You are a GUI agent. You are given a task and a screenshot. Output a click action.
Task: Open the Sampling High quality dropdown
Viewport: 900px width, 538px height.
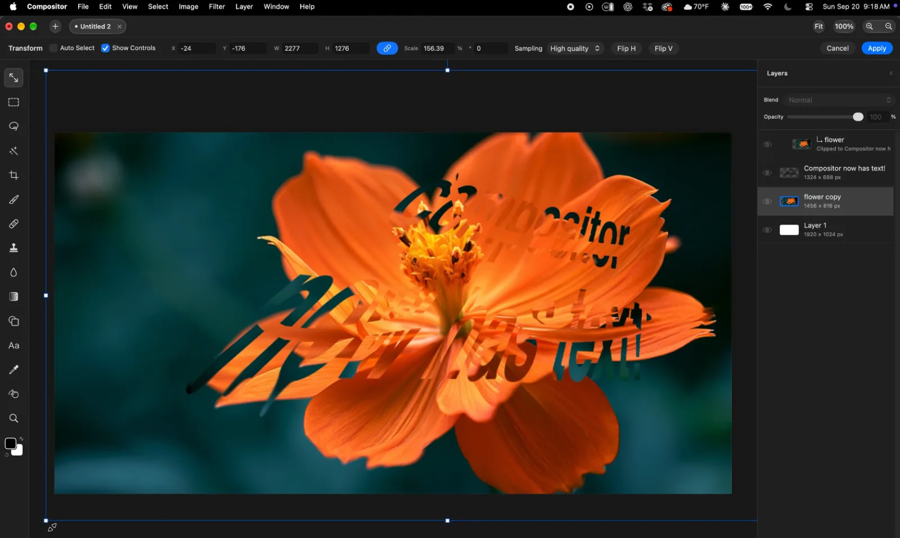(575, 48)
